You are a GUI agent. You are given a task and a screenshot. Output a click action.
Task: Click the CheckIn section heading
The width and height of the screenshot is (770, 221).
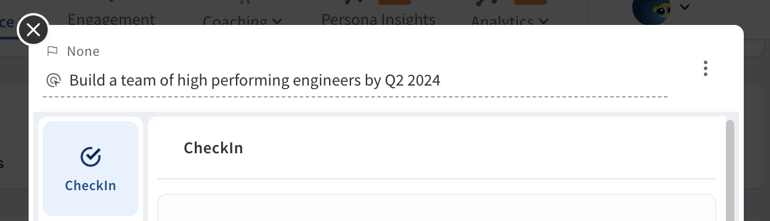coord(213,148)
